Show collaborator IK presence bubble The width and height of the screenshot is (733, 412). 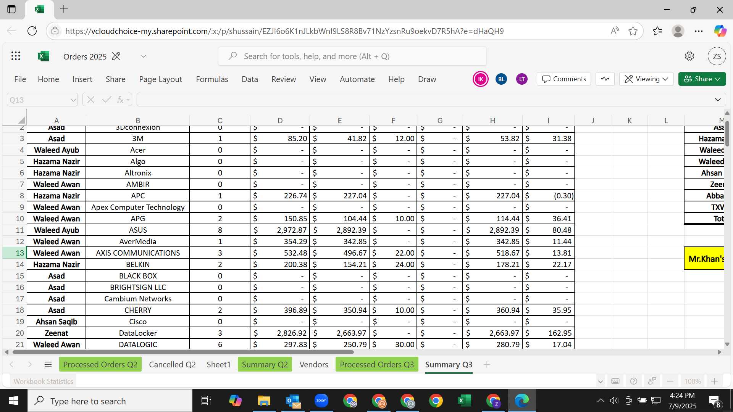[481, 79]
